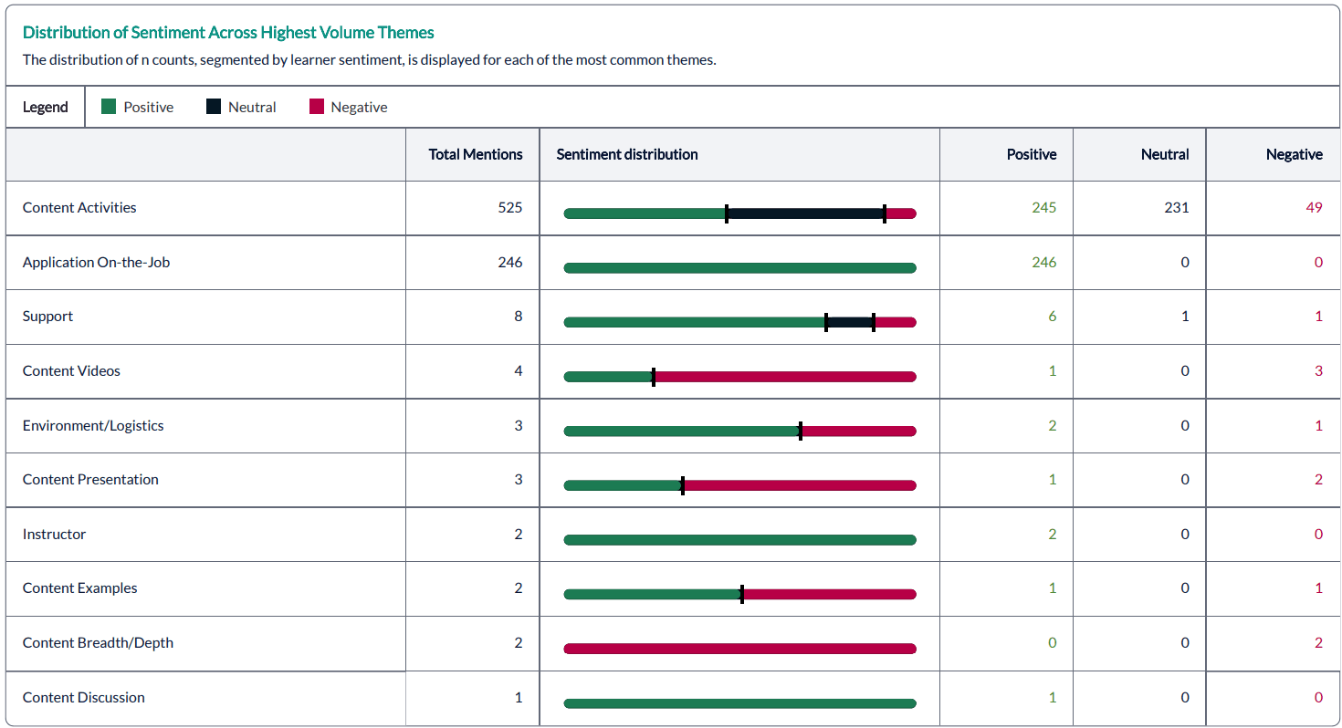Select the Environment/Logistics theme
The height and width of the screenshot is (728, 1342).
point(92,425)
